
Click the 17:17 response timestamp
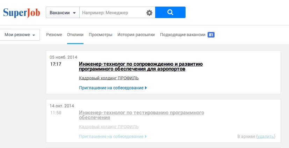[56, 64]
